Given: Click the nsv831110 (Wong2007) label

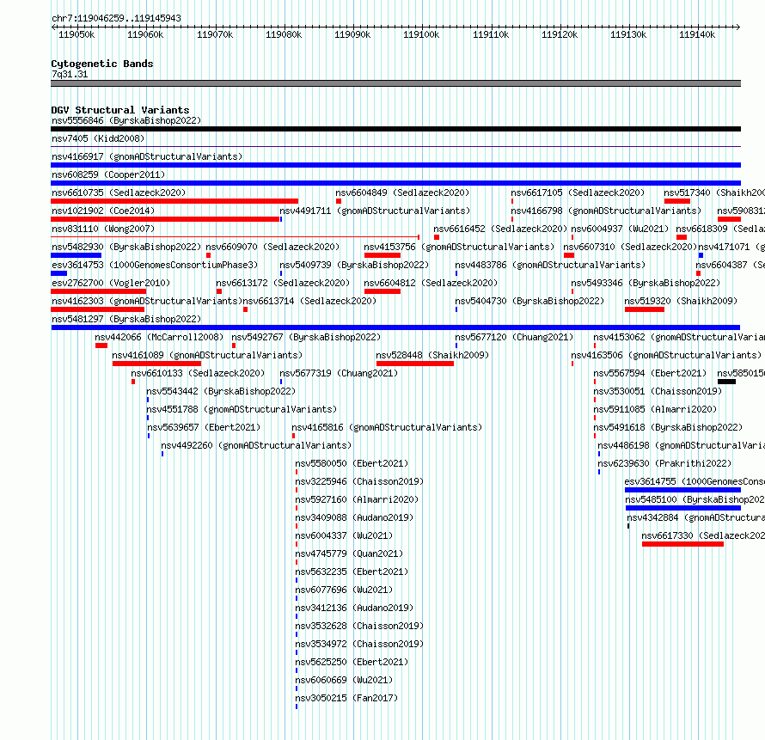Looking at the screenshot, I should [103, 229].
